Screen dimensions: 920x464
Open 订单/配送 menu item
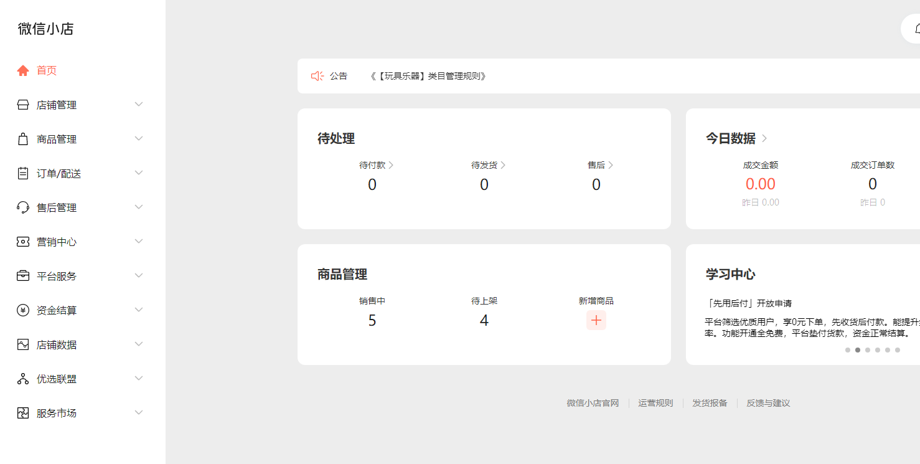coord(59,174)
